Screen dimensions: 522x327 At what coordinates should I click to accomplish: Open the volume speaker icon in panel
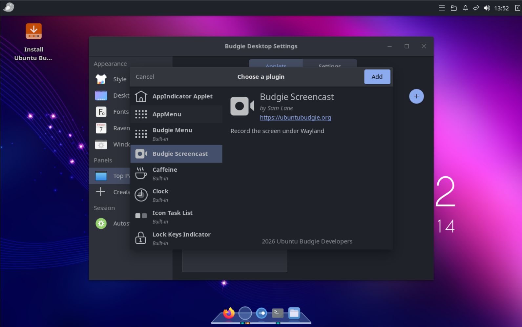click(x=487, y=8)
